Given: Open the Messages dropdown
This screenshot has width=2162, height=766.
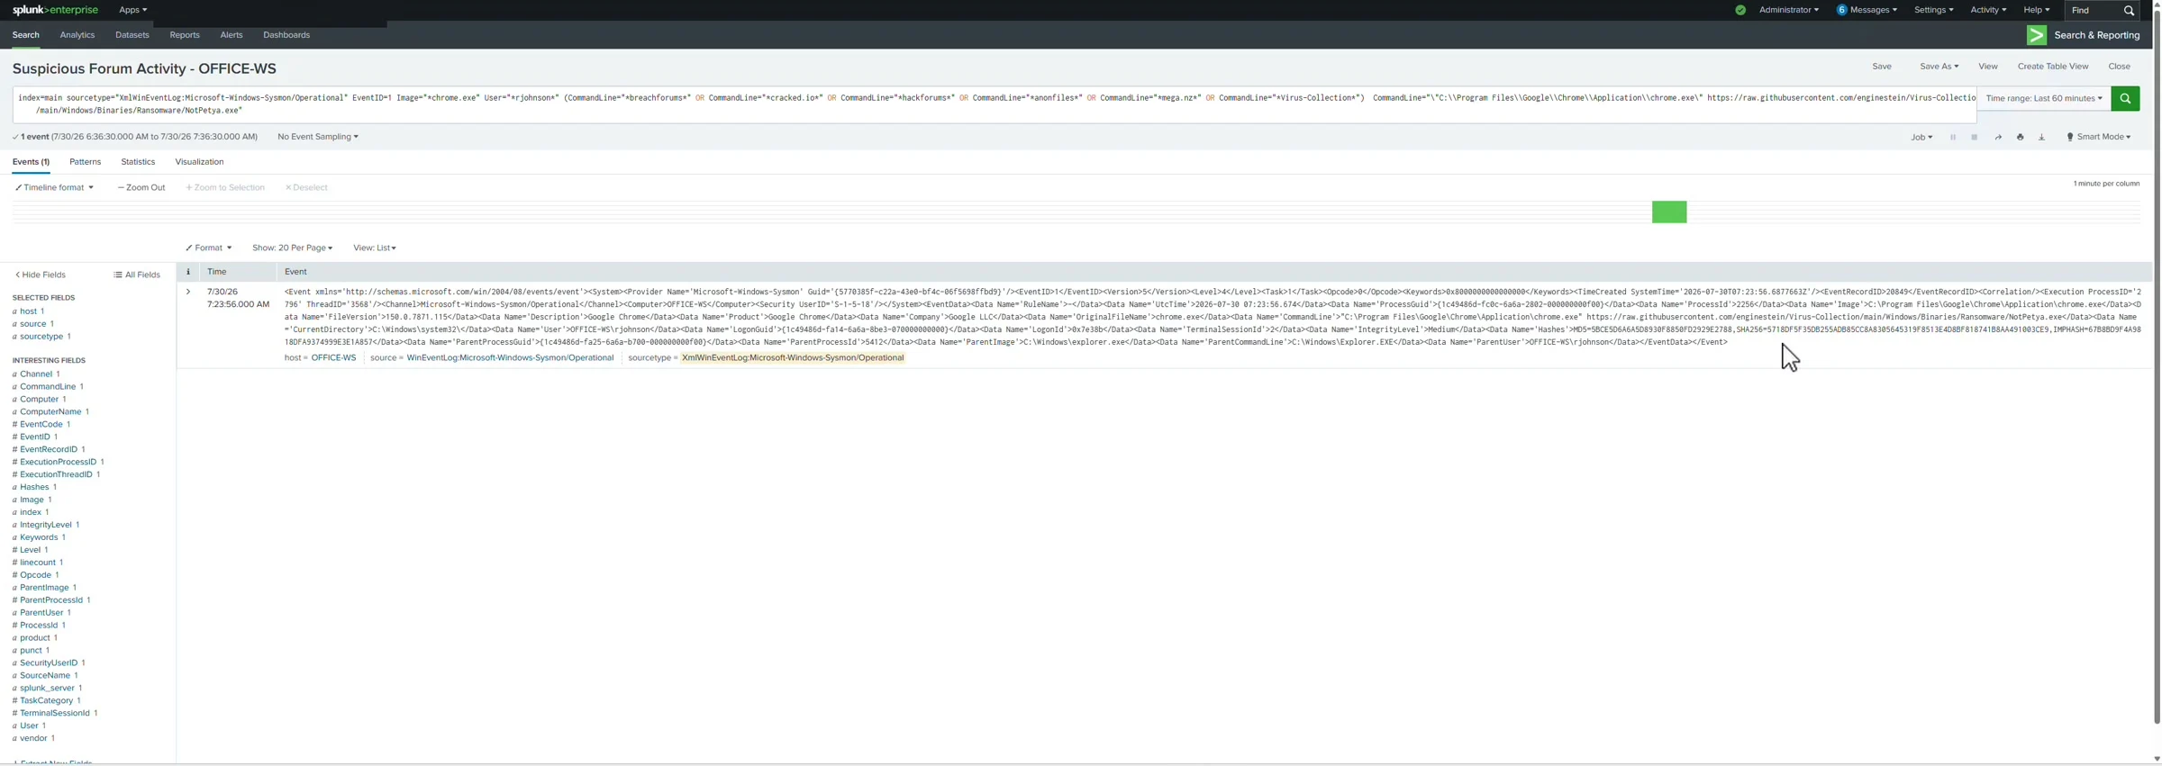Looking at the screenshot, I should [x=1873, y=10].
